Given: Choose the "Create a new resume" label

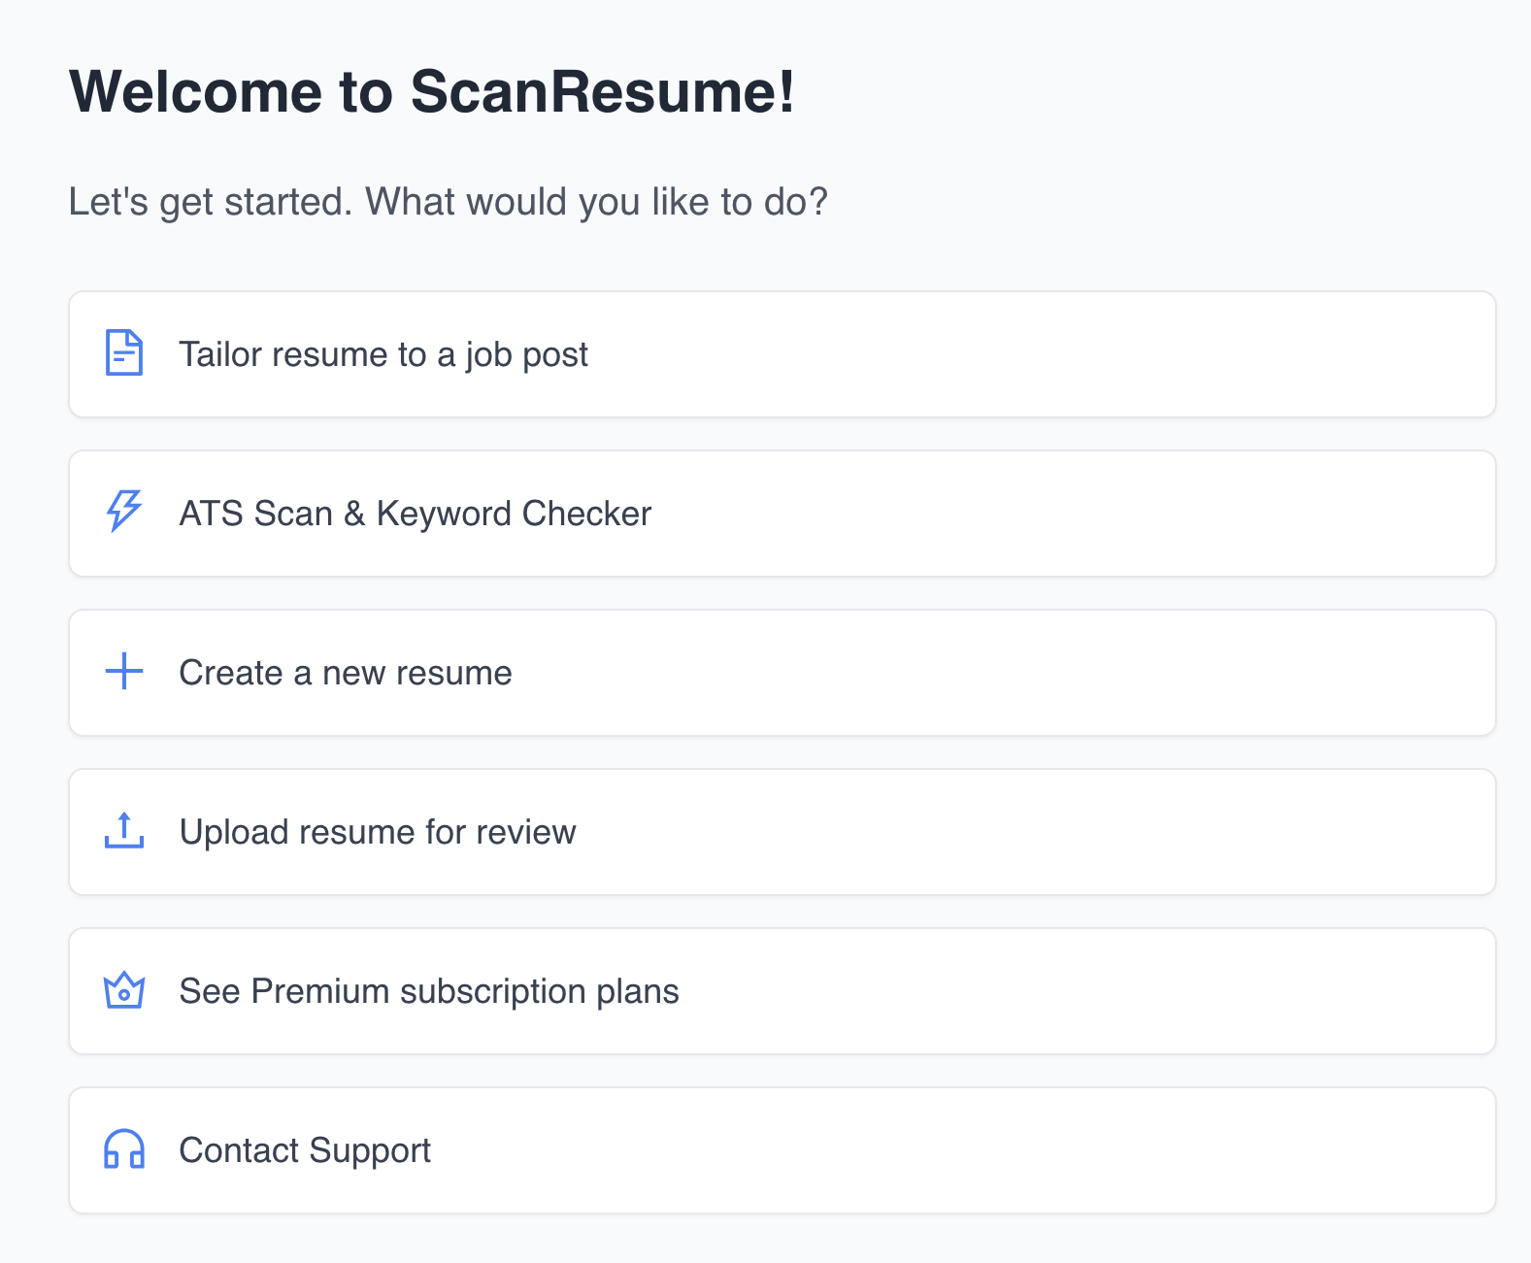Looking at the screenshot, I should pyautogui.click(x=346, y=673).
